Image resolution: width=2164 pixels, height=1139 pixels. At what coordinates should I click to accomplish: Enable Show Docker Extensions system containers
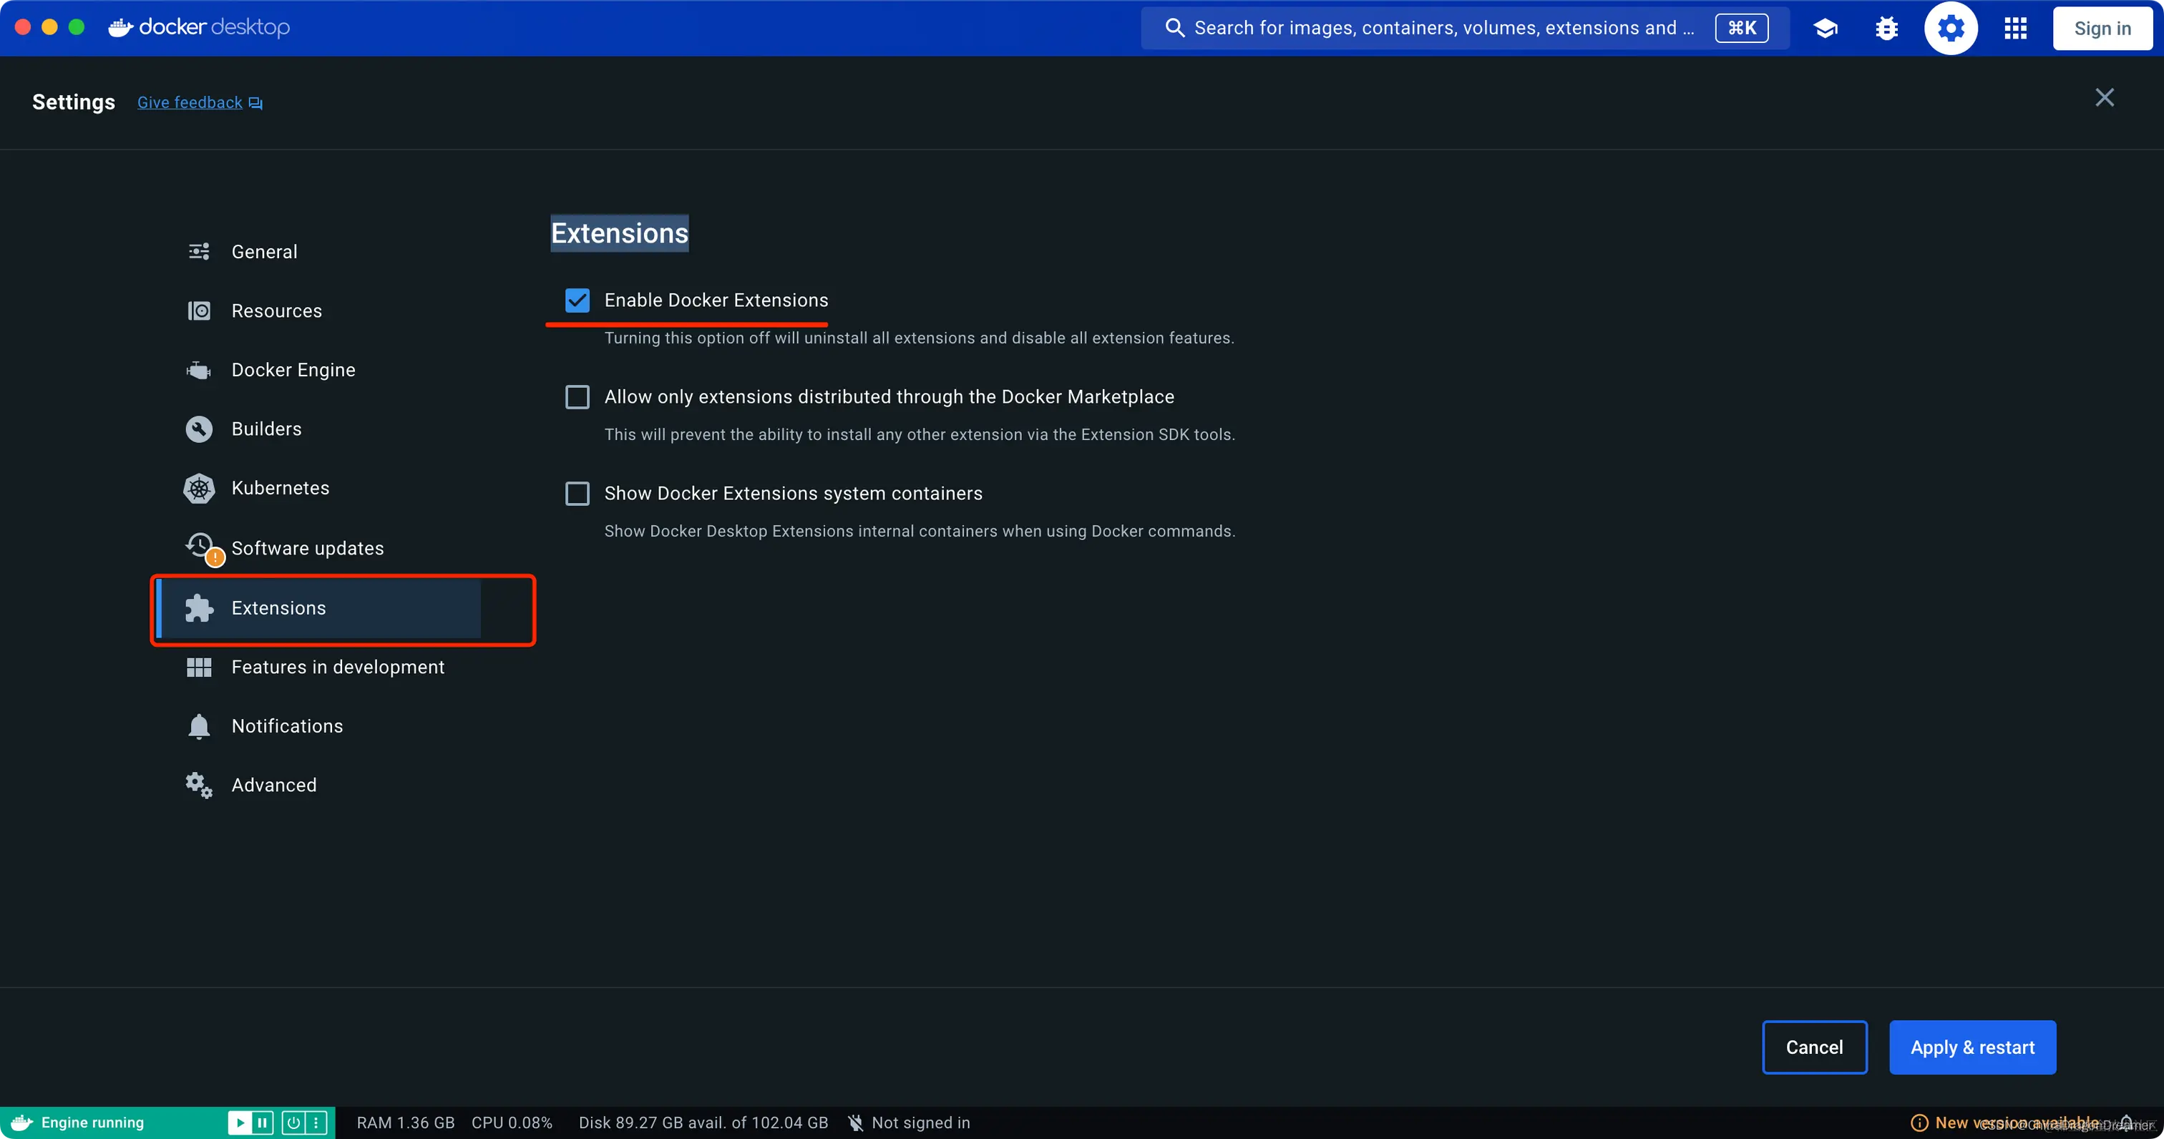click(x=577, y=493)
